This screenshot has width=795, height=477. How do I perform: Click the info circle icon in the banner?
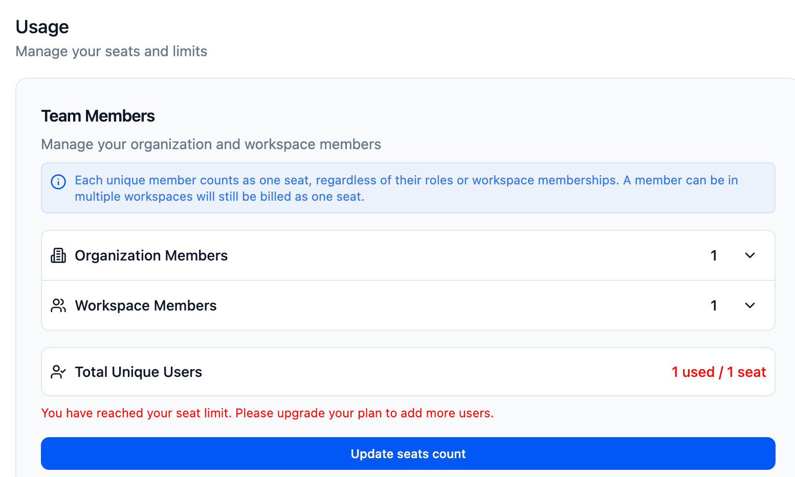coord(58,182)
